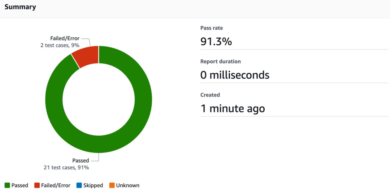Click the 1 minute ago created value
Viewport: 390px width, 195px height.
233,108
